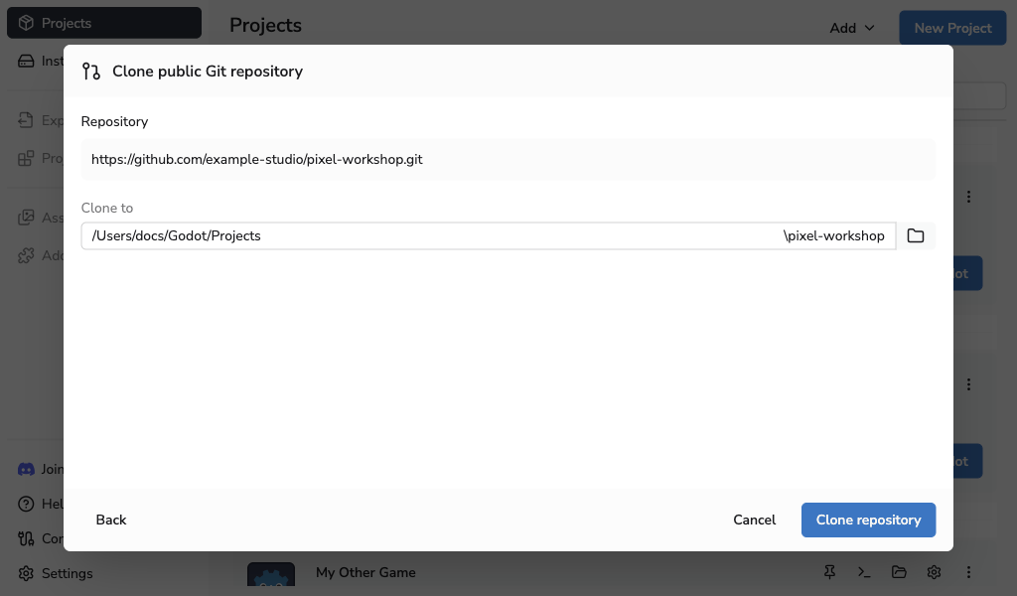This screenshot has height=596, width=1017.
Task: Click the pin icon for My Other Game
Action: pos(829,572)
